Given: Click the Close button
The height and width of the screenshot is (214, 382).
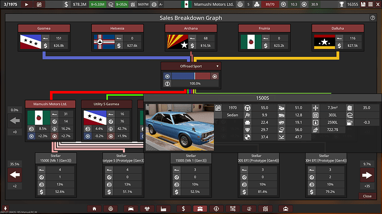Looking at the screenshot, I should (x=367, y=196).
